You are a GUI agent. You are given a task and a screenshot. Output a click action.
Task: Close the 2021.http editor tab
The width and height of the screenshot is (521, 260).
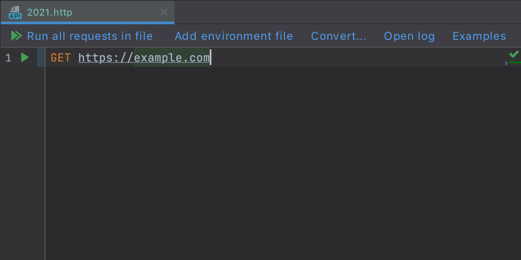coord(164,13)
